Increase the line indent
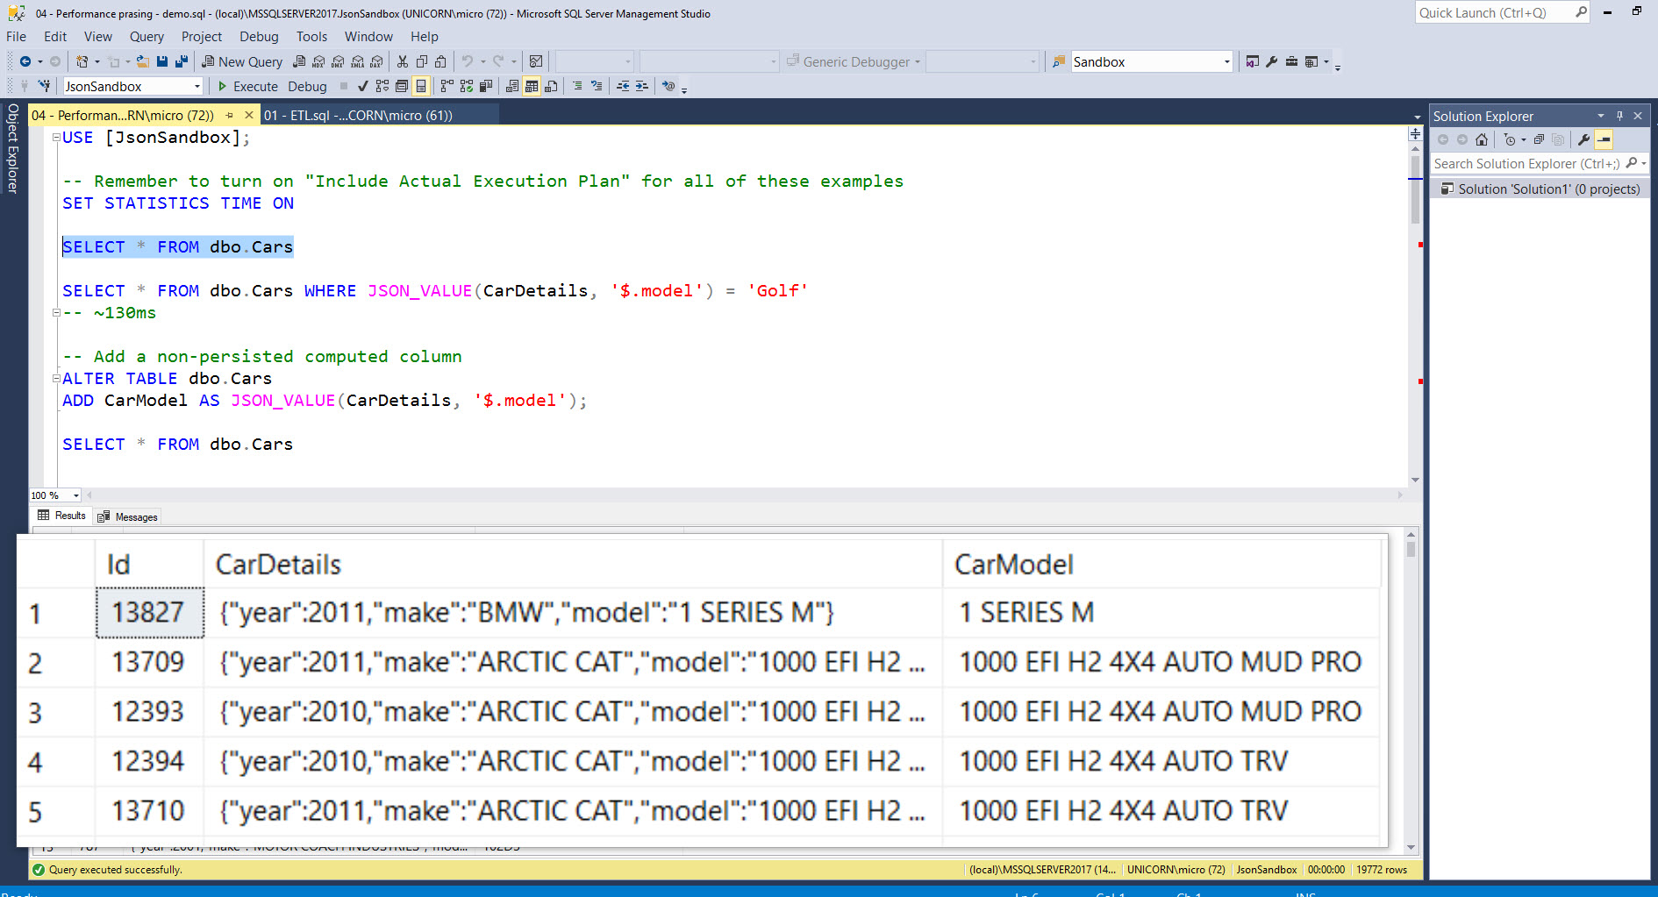The width and height of the screenshot is (1658, 897). coord(642,86)
